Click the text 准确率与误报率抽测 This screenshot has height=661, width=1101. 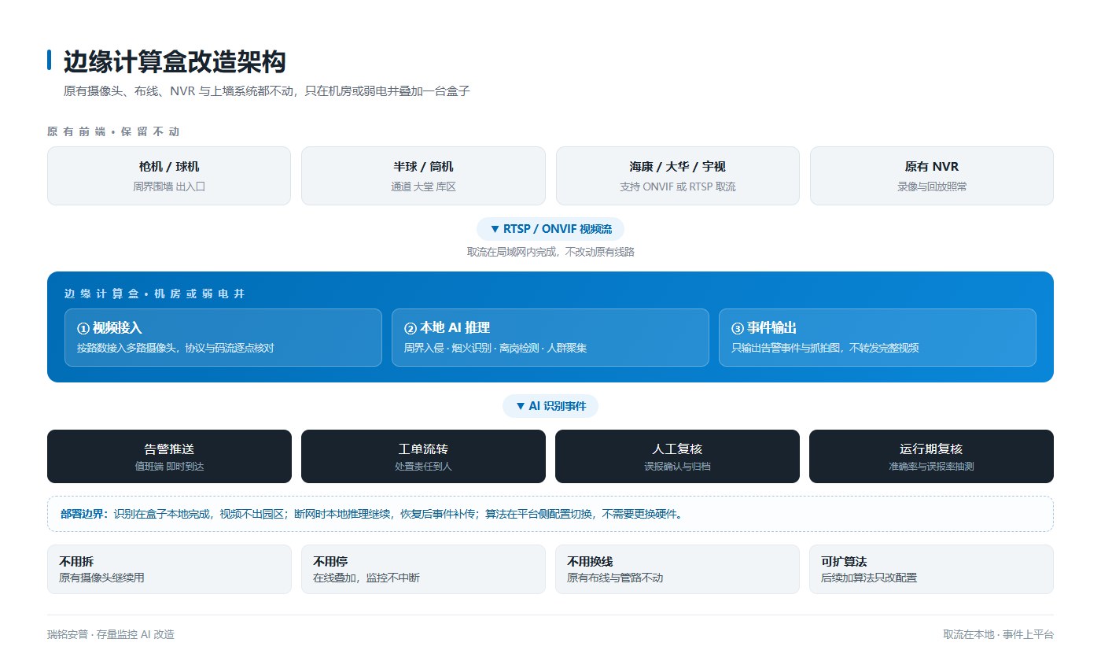931,467
